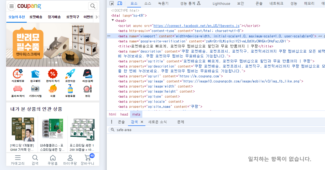Open 장바구니 cart with 48 badge
This screenshot has width=325, height=170.
[x=88, y=160]
